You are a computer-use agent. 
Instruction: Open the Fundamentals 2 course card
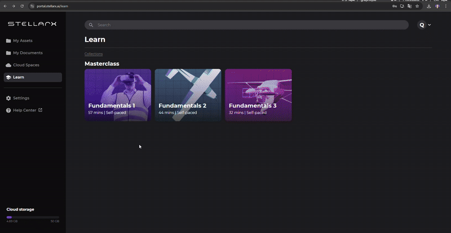tap(188, 95)
